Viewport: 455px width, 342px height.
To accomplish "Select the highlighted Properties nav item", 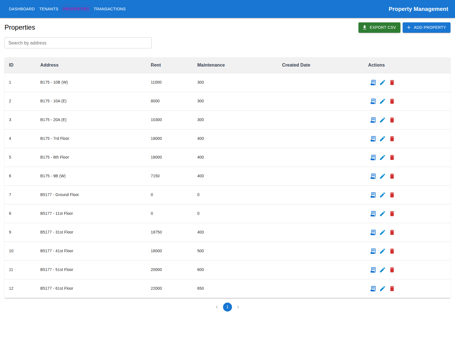I will click(76, 9).
